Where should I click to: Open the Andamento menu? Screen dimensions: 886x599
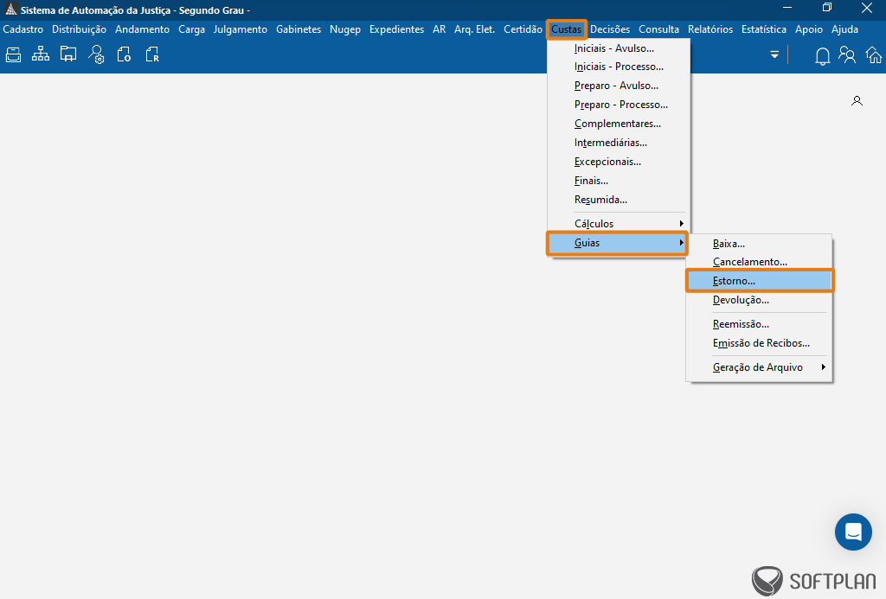(143, 29)
